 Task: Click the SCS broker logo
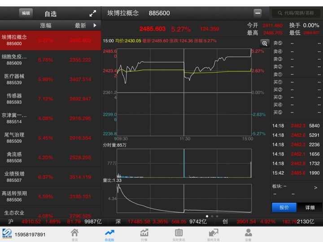(x=7, y=234)
